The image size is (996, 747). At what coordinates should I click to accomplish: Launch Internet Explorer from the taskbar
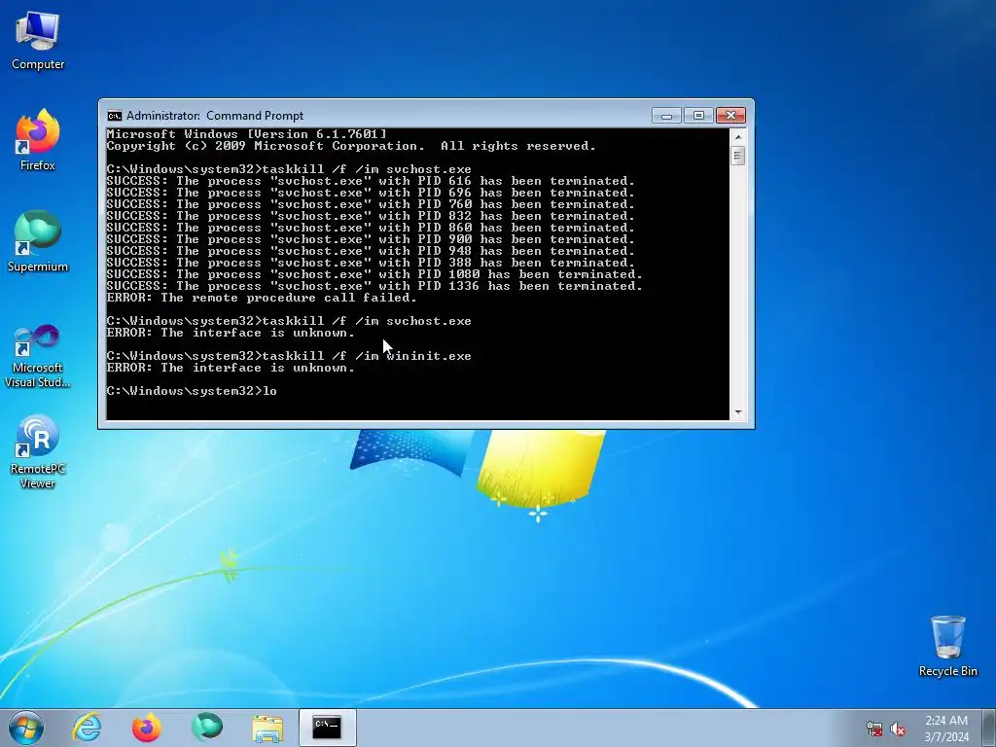[87, 728]
